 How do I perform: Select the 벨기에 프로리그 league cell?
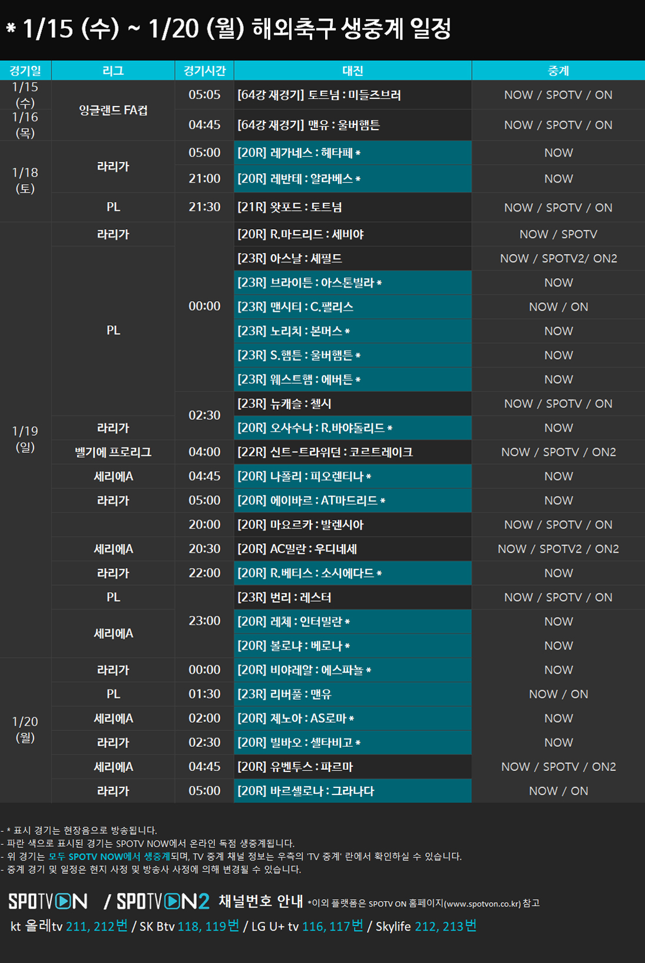113,452
